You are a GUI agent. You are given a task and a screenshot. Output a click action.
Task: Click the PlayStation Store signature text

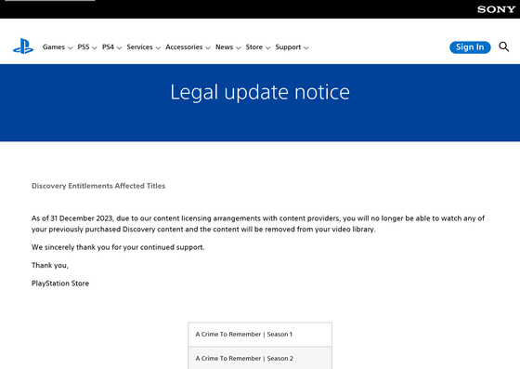[x=60, y=283]
